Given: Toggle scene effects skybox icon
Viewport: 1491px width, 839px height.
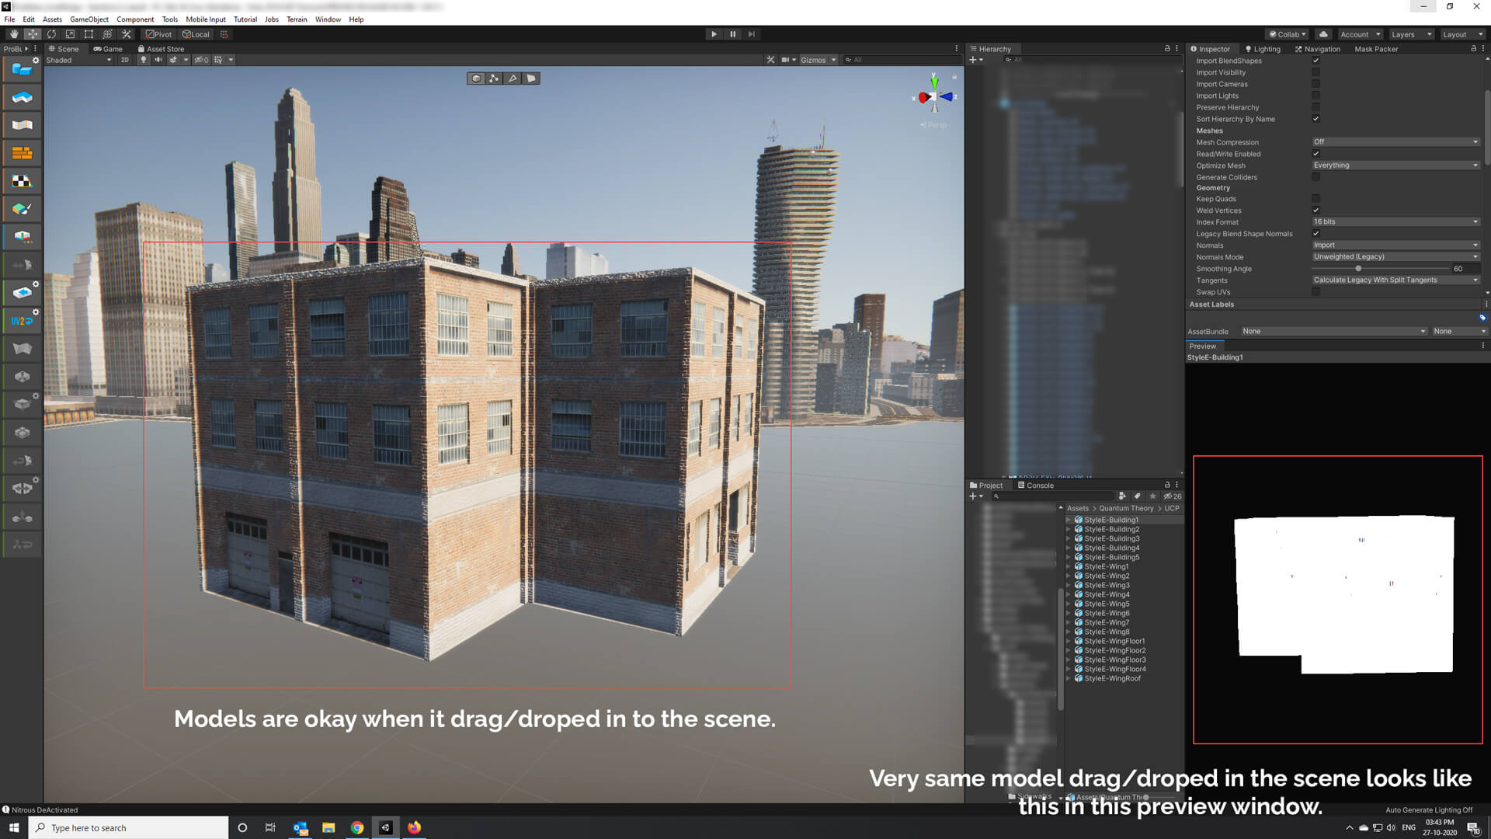Looking at the screenshot, I should (x=174, y=60).
